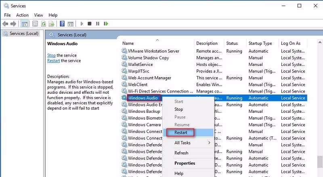This screenshot has height=177, width=323.
Task: Click the Services app icon in title bar
Action: 6,6
